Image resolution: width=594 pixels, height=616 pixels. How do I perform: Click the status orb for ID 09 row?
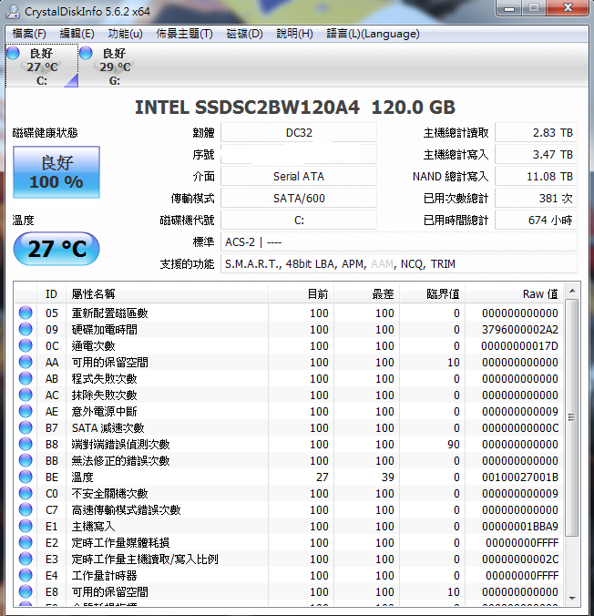26,329
